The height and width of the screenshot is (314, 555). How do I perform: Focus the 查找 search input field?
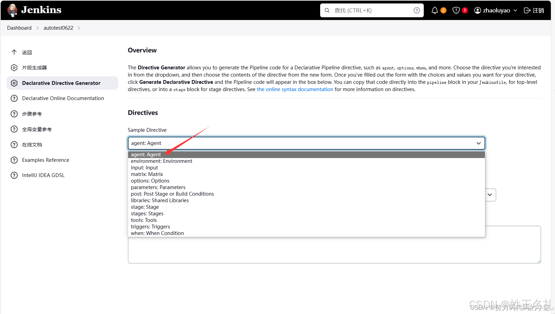click(x=372, y=10)
